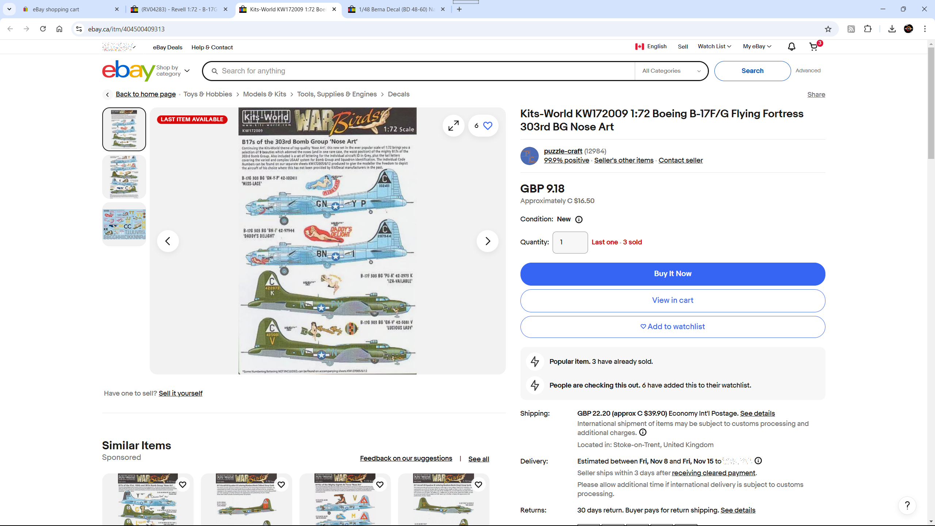Switch to 1/48 Berna Decal tab
This screenshot has height=526, width=935.
click(x=396, y=9)
